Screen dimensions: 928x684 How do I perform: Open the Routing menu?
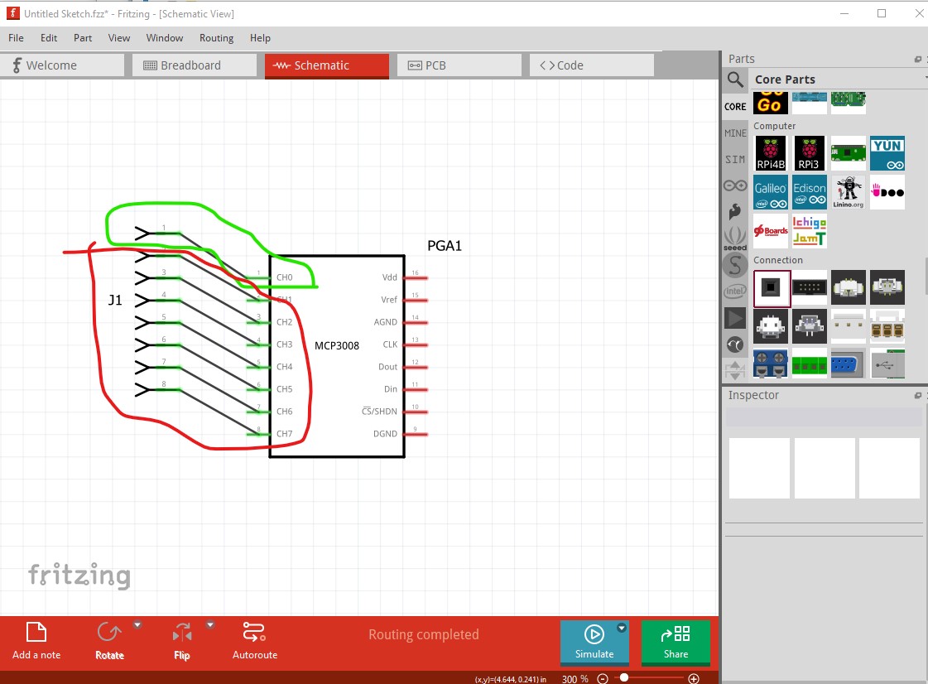click(217, 38)
